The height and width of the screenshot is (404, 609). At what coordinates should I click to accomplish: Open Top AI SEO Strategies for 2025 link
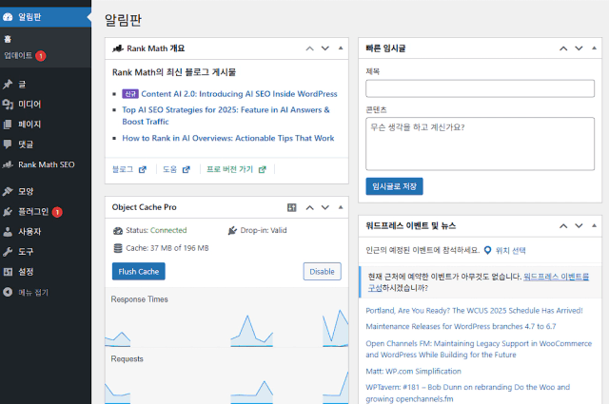click(226, 116)
